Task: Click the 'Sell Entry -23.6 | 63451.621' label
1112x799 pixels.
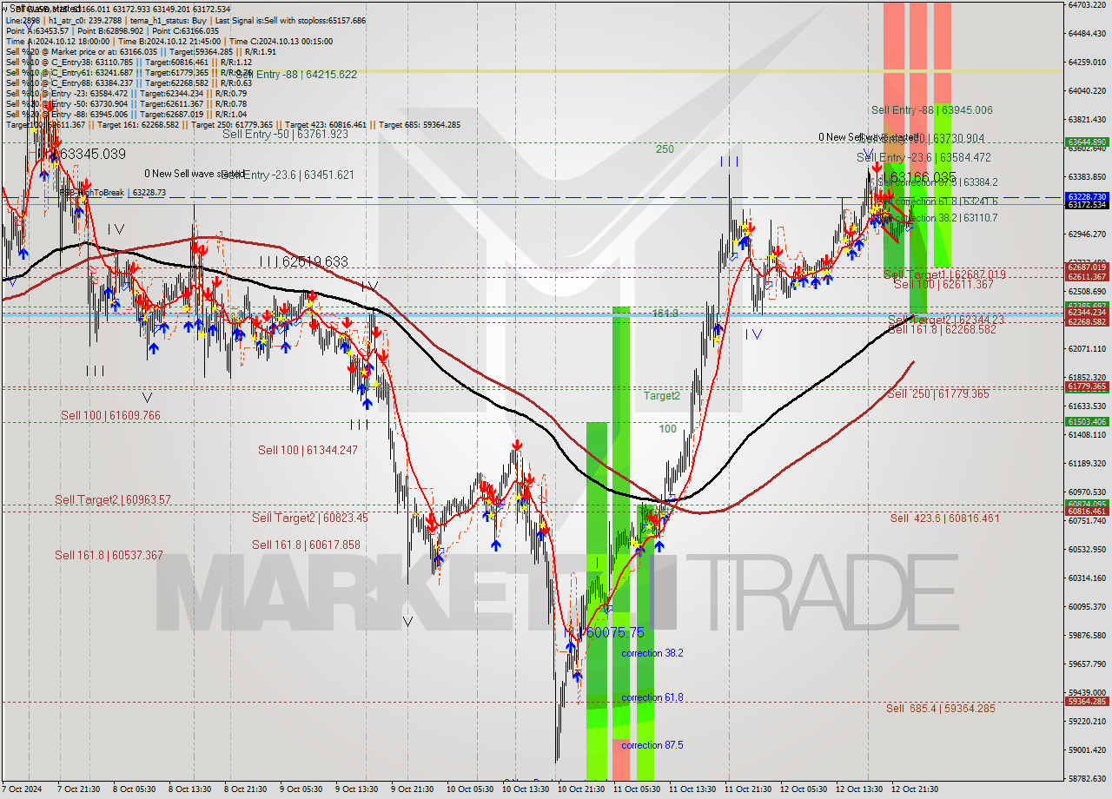Action: [288, 175]
